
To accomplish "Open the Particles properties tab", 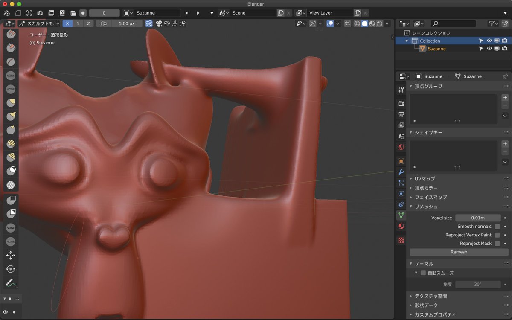I will click(401, 183).
